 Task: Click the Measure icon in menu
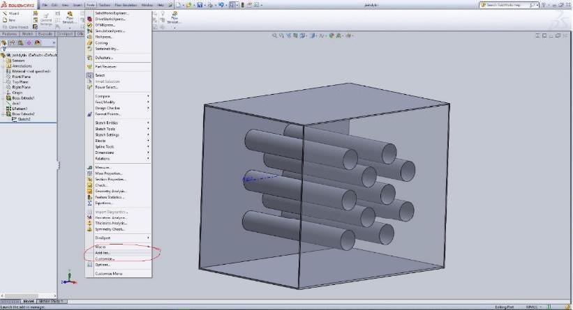(x=89, y=167)
